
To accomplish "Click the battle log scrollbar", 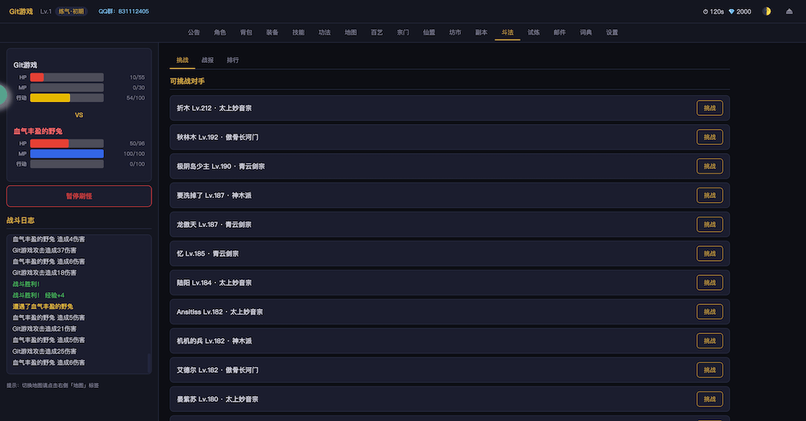I will (x=148, y=362).
